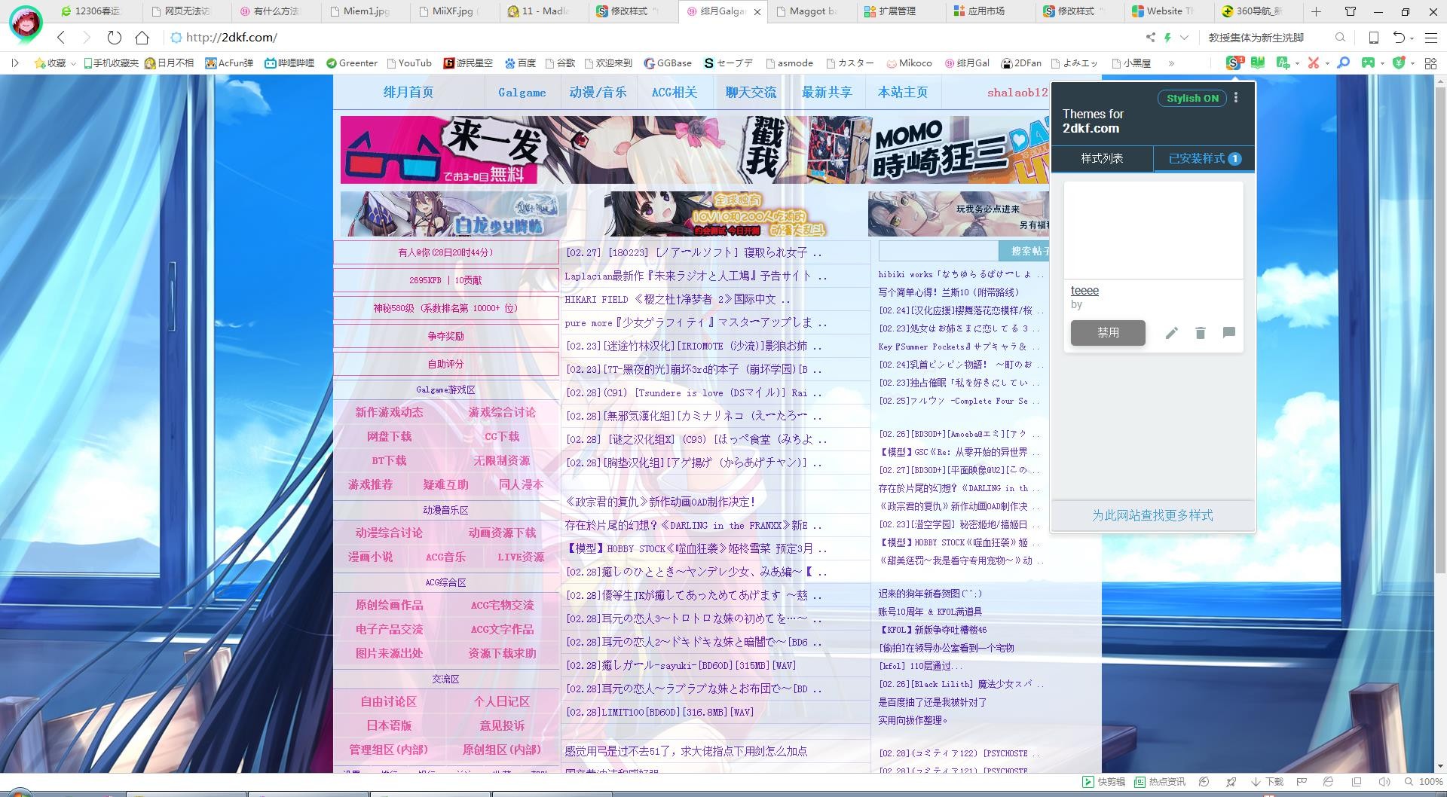Click the green gamepad games icon
Viewport: 1447px width, 797px height.
click(x=1368, y=63)
